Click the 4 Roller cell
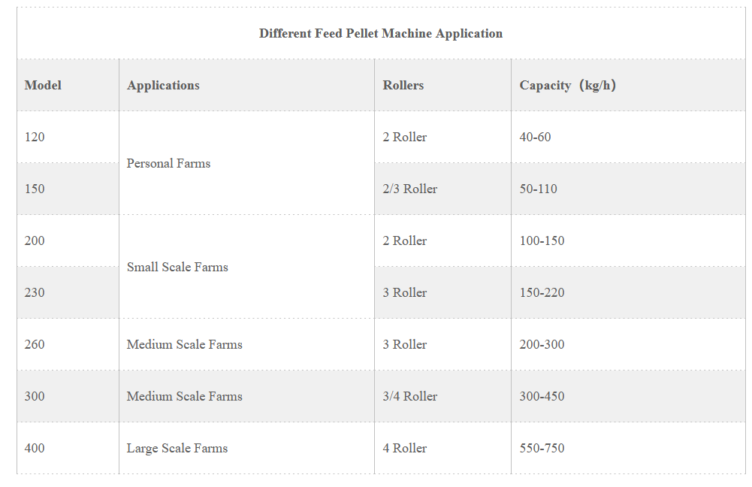Image resolution: width=752 pixels, height=487 pixels. click(404, 448)
